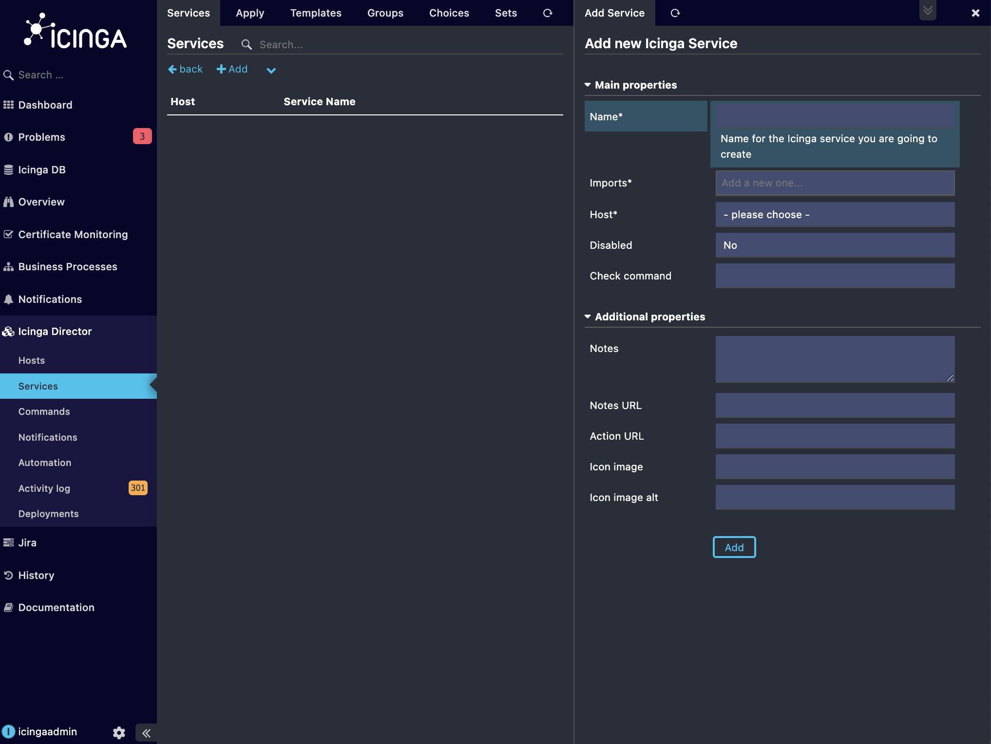Viewport: 991px width, 744px height.
Task: Open settings via the gear icon
Action: (119, 733)
